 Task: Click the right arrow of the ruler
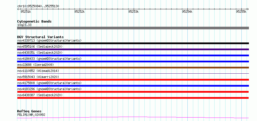click(248, 9)
